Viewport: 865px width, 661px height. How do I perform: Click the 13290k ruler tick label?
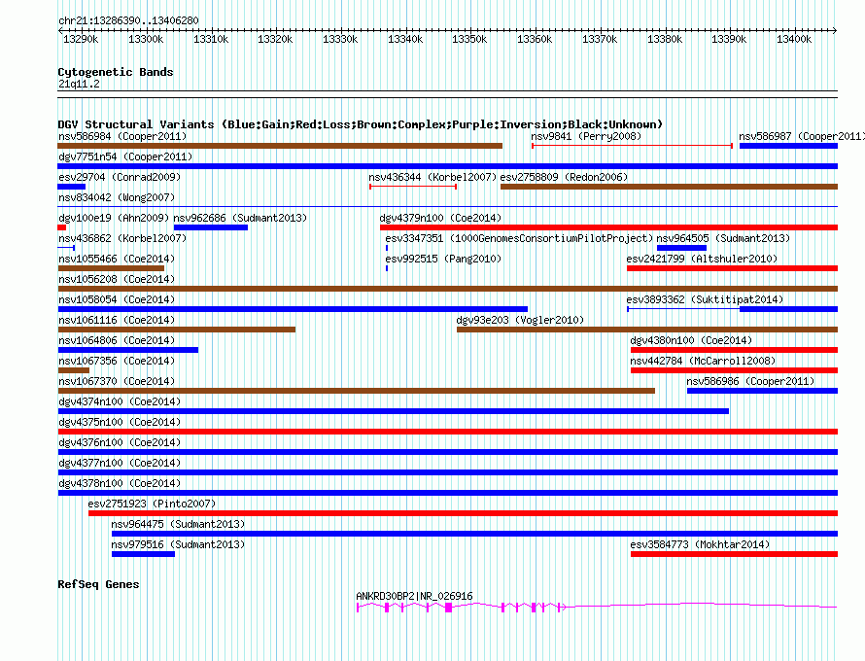coord(81,39)
